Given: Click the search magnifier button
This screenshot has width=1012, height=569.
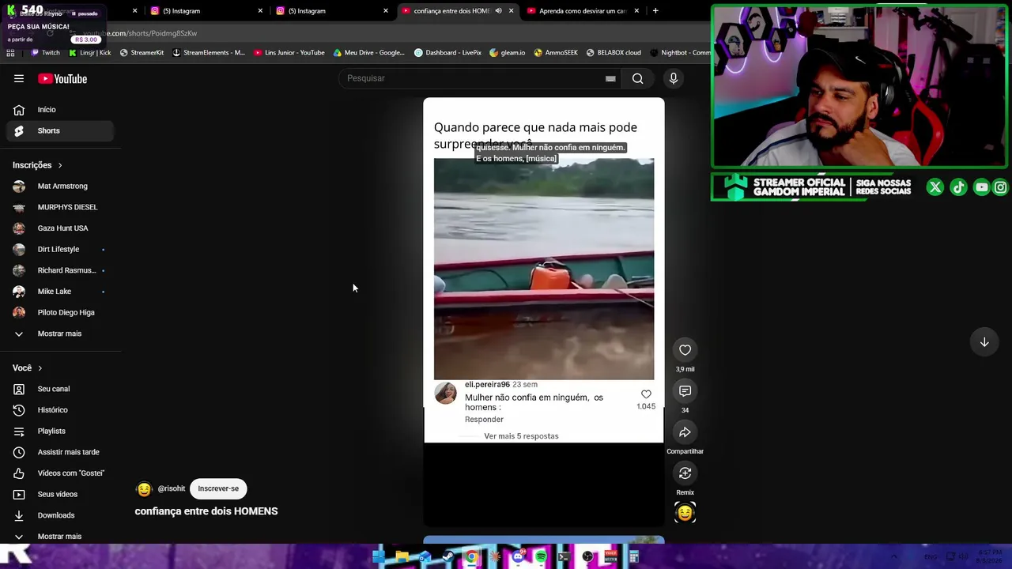Looking at the screenshot, I should pyautogui.click(x=637, y=78).
